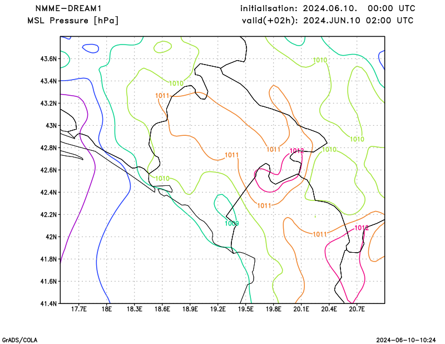Click the GrADS/COLA credit text
Screen dimensions: 445x344
coord(19,340)
